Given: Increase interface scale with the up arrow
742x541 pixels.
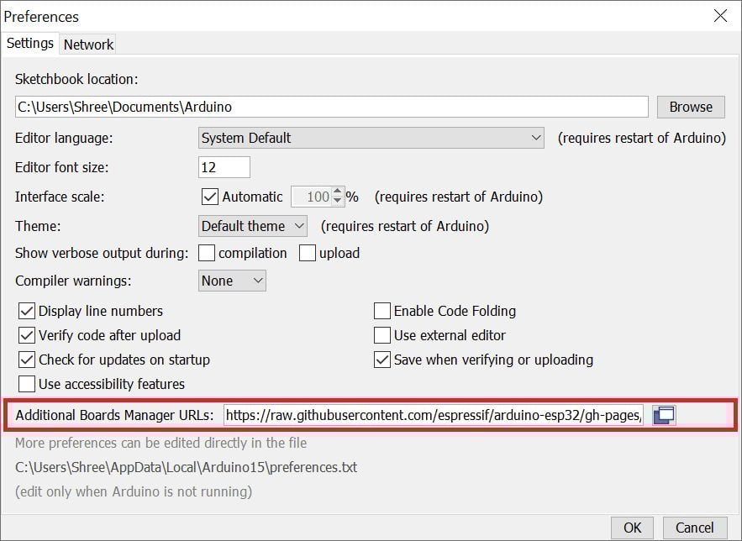Looking at the screenshot, I should click(x=336, y=192).
